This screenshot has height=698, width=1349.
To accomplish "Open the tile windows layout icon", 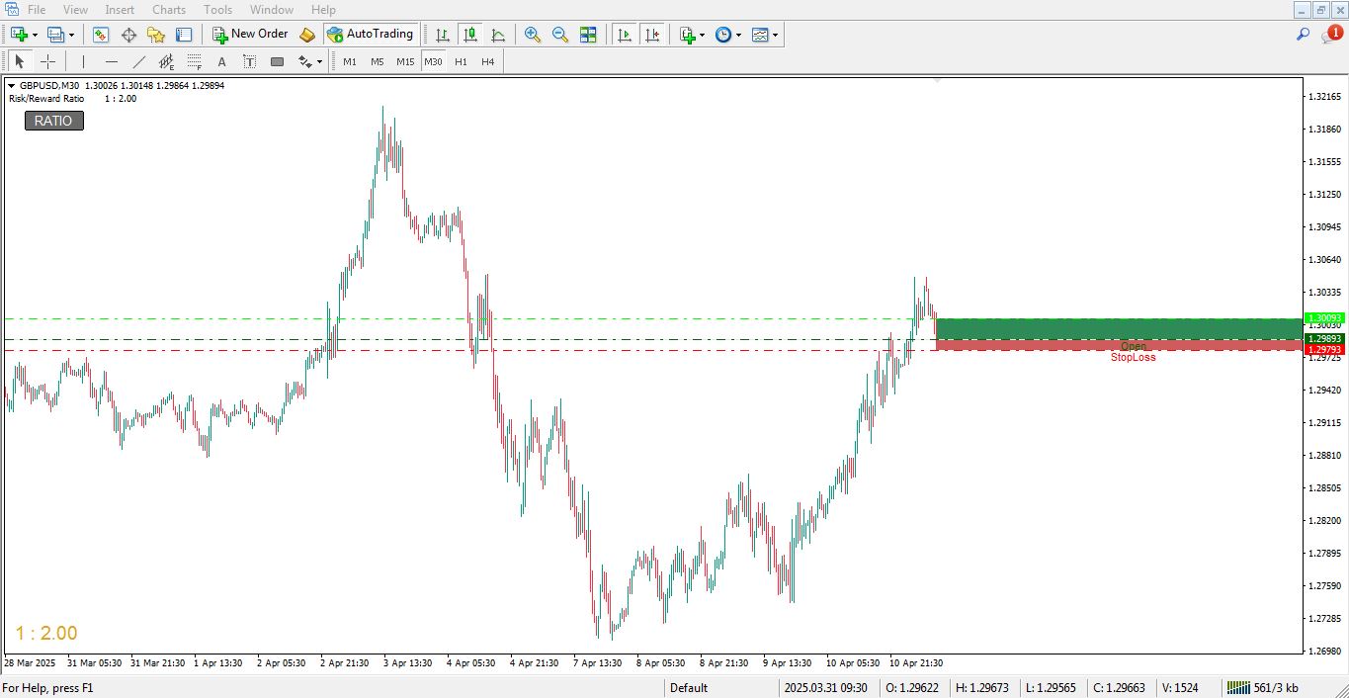I will coord(588,35).
